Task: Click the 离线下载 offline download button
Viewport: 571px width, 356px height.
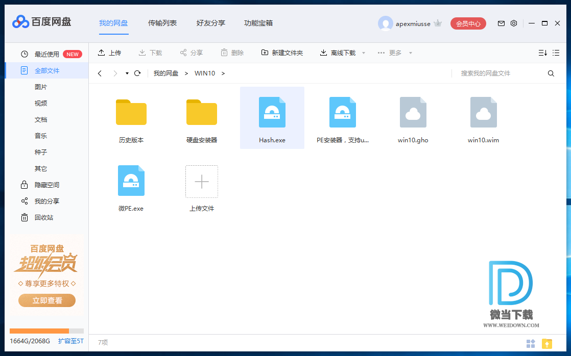Action: [x=338, y=53]
